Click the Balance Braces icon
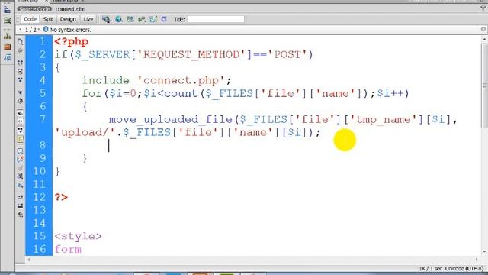The image size is (488, 275). point(21,101)
